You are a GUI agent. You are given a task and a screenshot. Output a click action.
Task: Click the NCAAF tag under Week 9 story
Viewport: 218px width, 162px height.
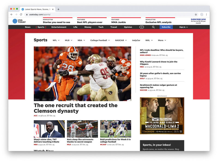[x=103, y=145]
